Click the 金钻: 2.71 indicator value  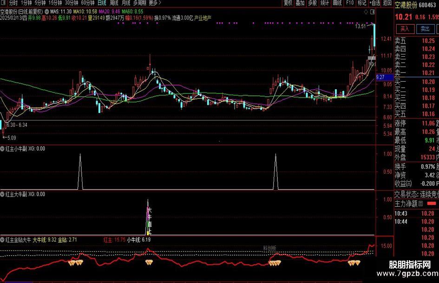coord(67,240)
